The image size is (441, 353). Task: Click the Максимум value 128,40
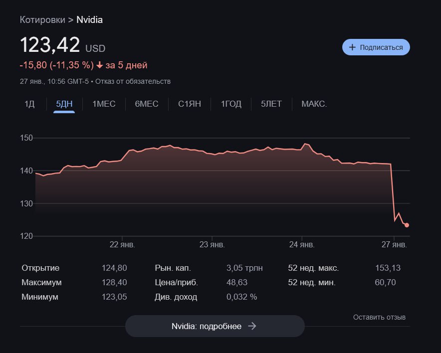click(114, 282)
